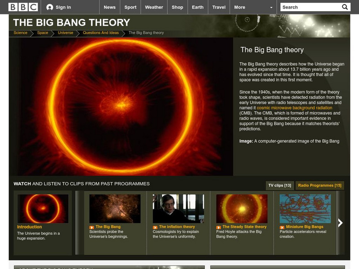Go to Travel in top navigation
This screenshot has height=269, width=359.
pos(219,7)
